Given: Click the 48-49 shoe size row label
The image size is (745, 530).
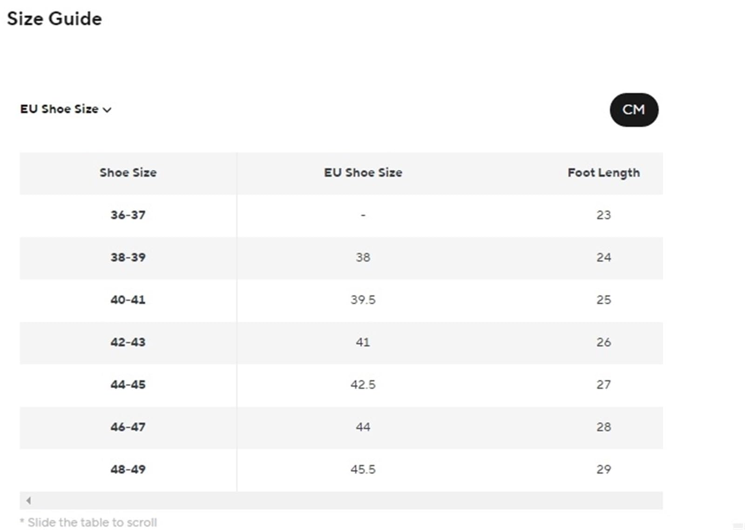Looking at the screenshot, I should (x=128, y=469).
